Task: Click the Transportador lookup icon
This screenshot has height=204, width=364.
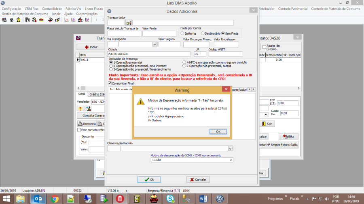Action: click(x=129, y=23)
